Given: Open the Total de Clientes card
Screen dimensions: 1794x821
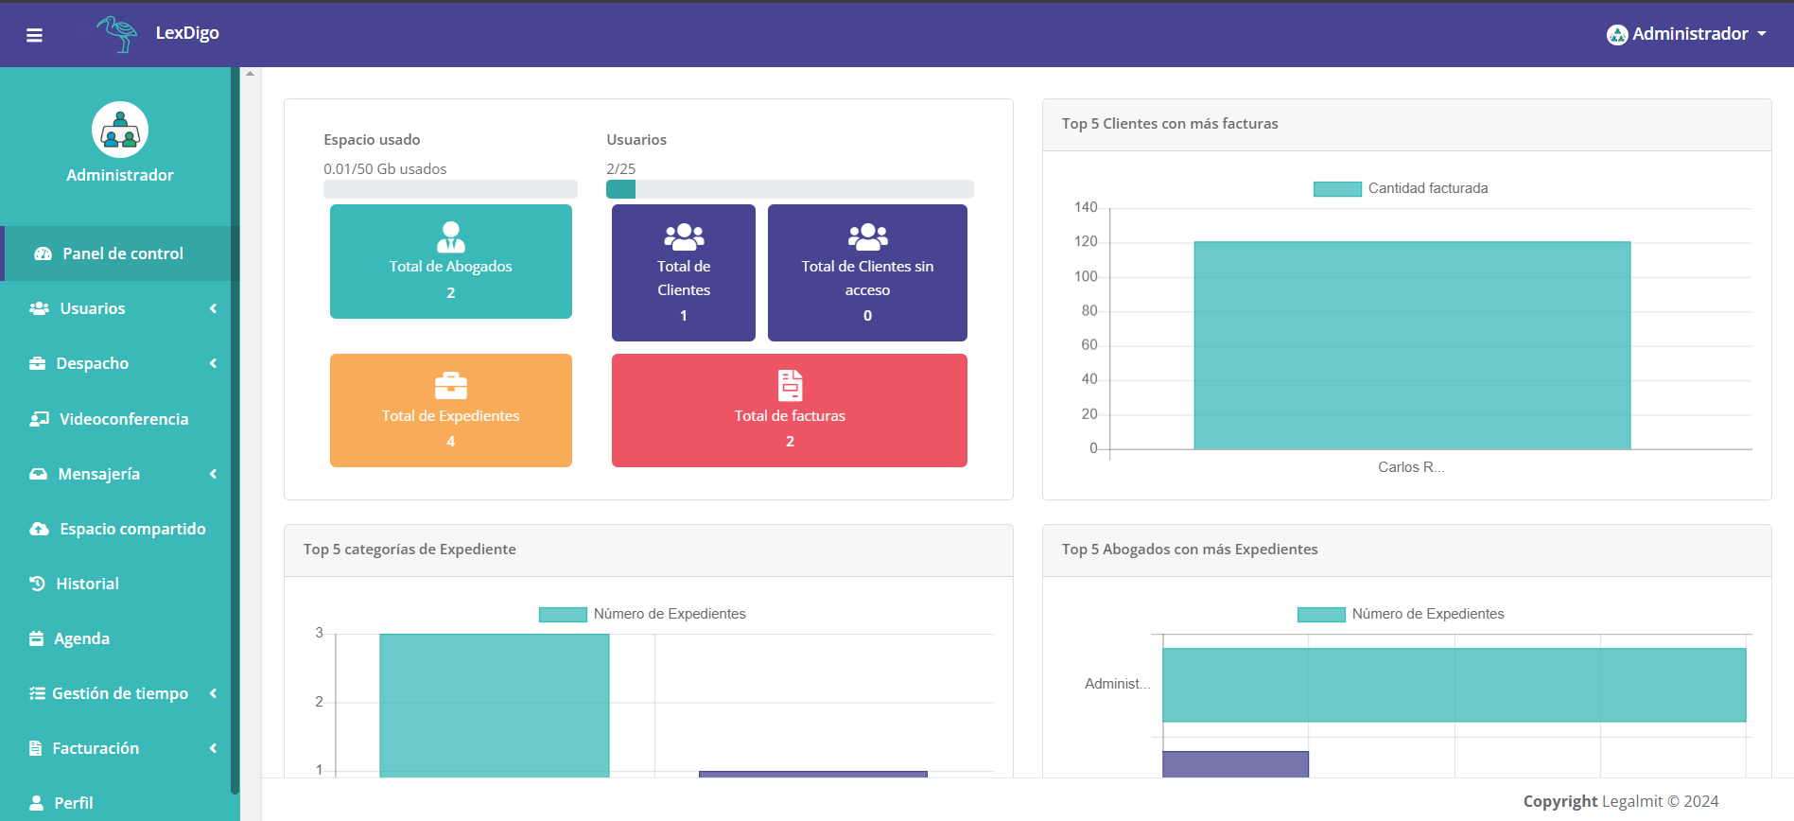Looking at the screenshot, I should [x=684, y=272].
